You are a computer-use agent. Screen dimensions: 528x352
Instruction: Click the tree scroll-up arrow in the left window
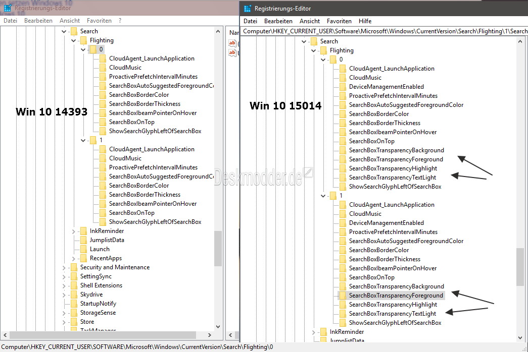[218, 32]
